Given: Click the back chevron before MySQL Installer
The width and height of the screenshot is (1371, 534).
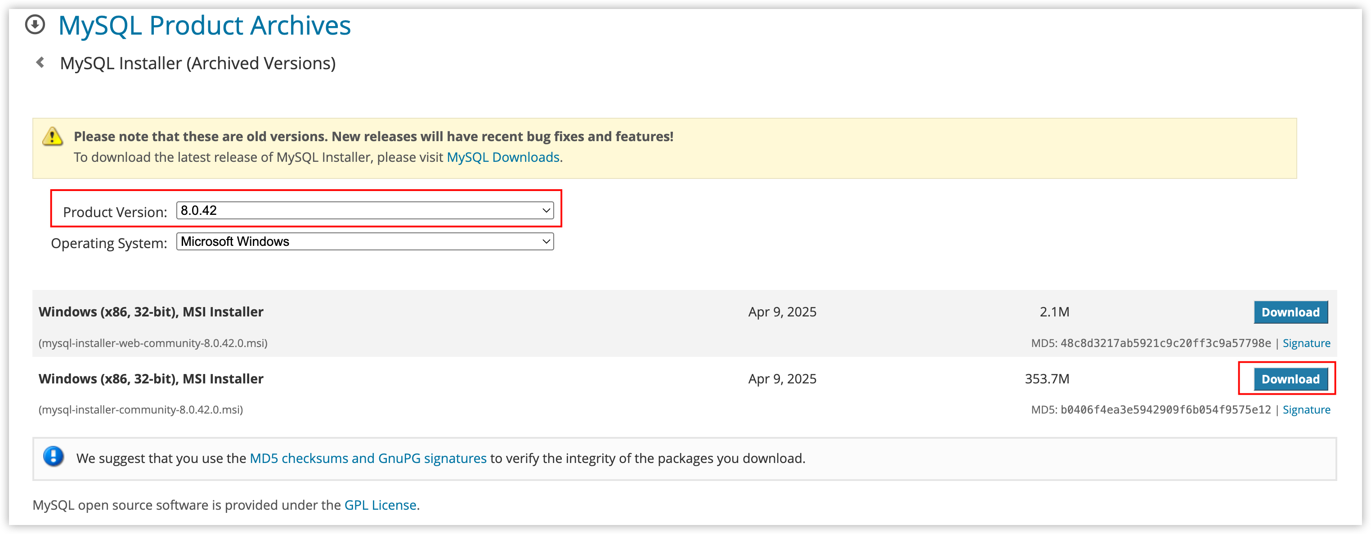Looking at the screenshot, I should pos(40,63).
